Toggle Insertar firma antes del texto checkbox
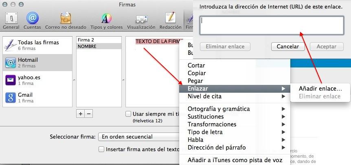Screen dimensions: 351x165 point(101,149)
